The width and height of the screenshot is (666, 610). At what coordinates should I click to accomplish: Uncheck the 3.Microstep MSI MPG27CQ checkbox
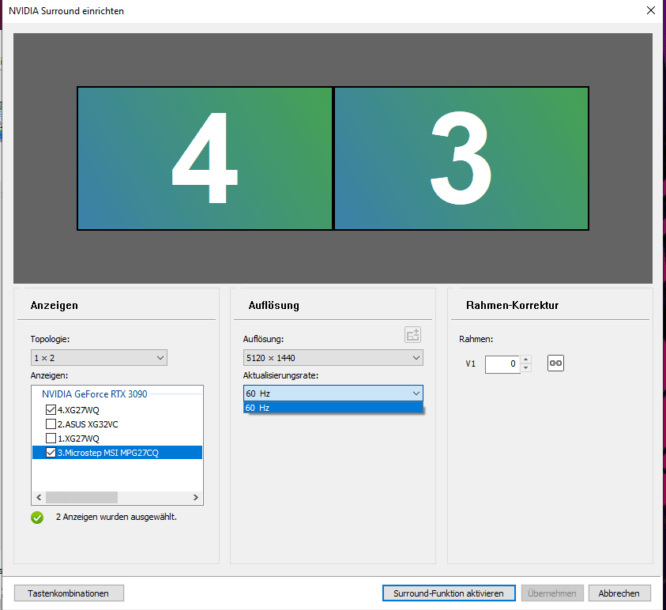[x=51, y=453]
